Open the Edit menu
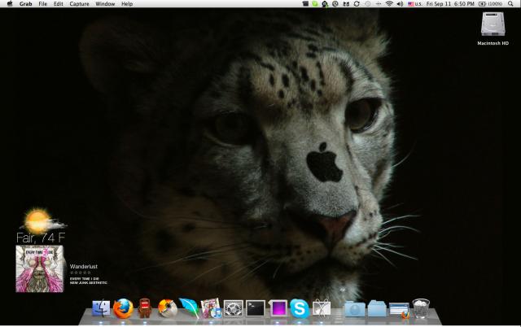Image resolution: width=521 pixels, height=327 pixels. (x=59, y=4)
